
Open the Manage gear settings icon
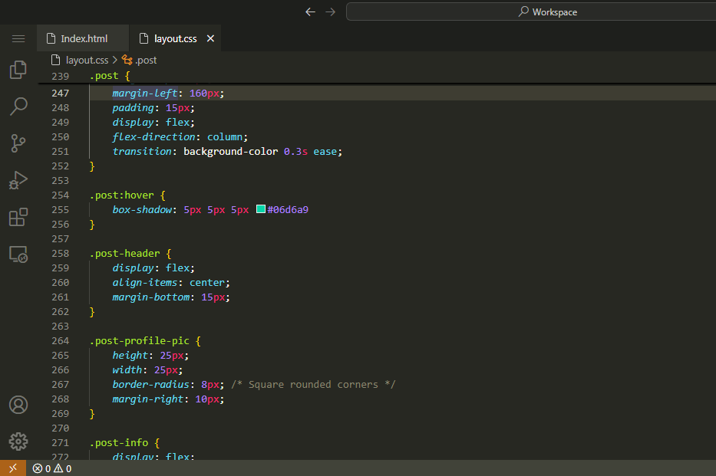coord(18,442)
